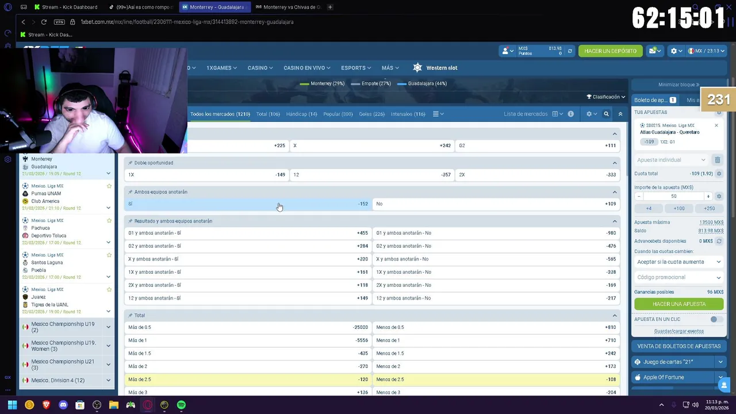Delete all bets with the trash icon
The height and width of the screenshot is (414, 736).
[x=717, y=160]
